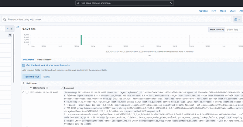Click the Document column header
The width and height of the screenshot is (243, 127).
point(69,88)
